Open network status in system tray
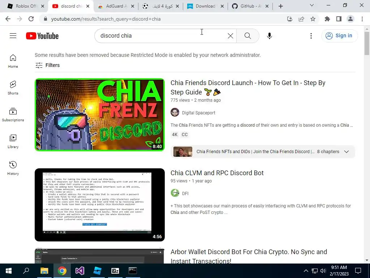 tap(315, 271)
